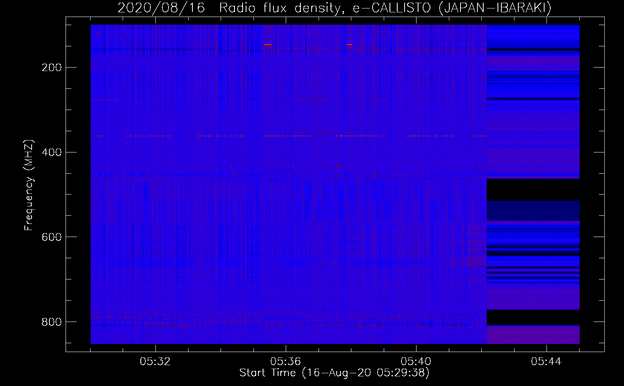Viewport: 624px width, 386px height.
Task: Click the 05:40 time tick label
Action: click(416, 362)
